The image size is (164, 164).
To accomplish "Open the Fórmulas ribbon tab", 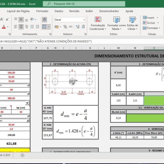I will 42,11.
